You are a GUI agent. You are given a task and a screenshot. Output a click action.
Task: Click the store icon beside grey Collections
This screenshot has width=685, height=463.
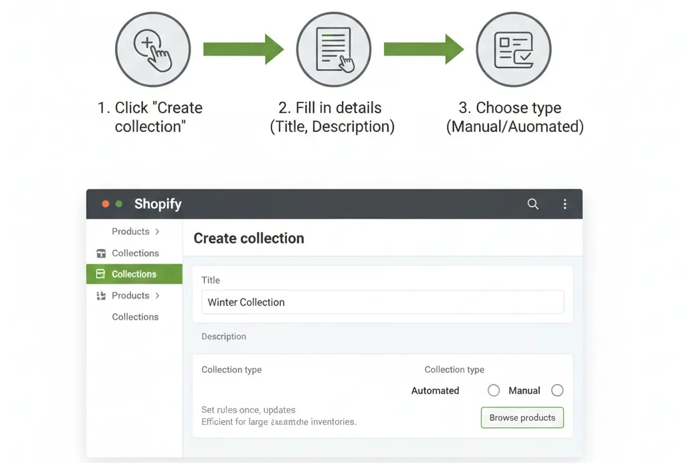point(101,254)
